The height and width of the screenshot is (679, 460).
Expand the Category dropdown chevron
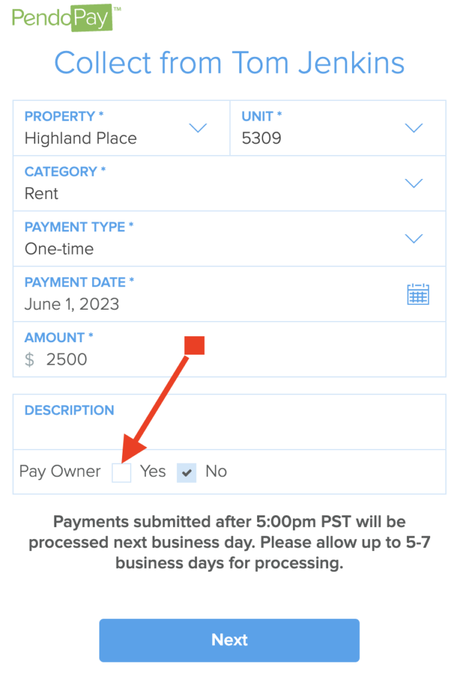click(414, 183)
